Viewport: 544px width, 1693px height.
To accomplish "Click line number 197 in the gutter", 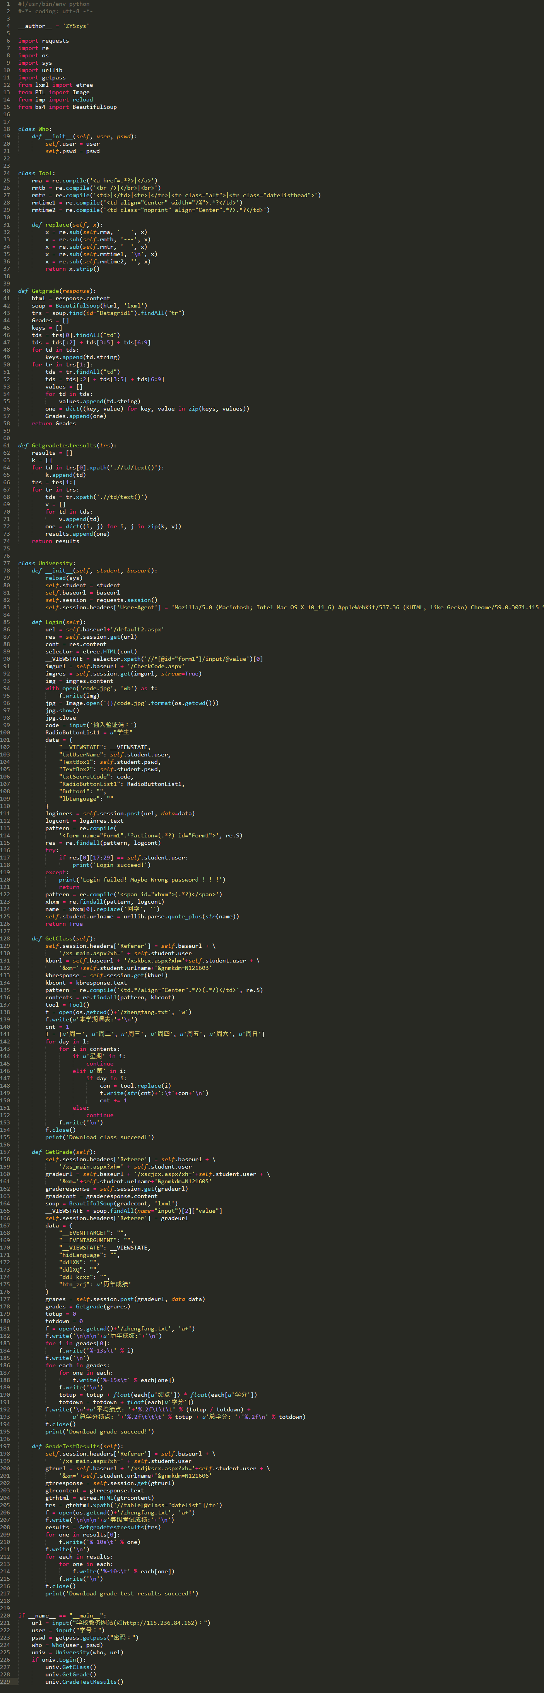I will tap(5, 1446).
